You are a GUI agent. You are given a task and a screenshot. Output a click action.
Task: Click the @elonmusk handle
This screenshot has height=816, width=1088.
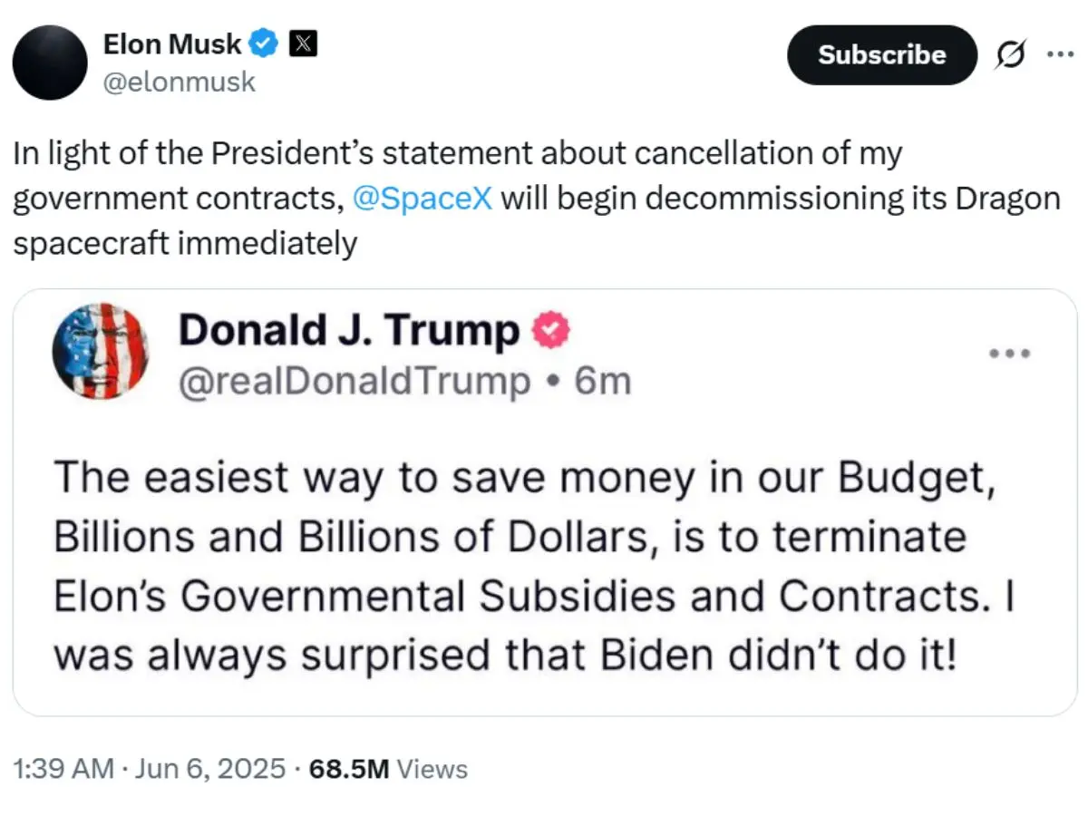(181, 82)
